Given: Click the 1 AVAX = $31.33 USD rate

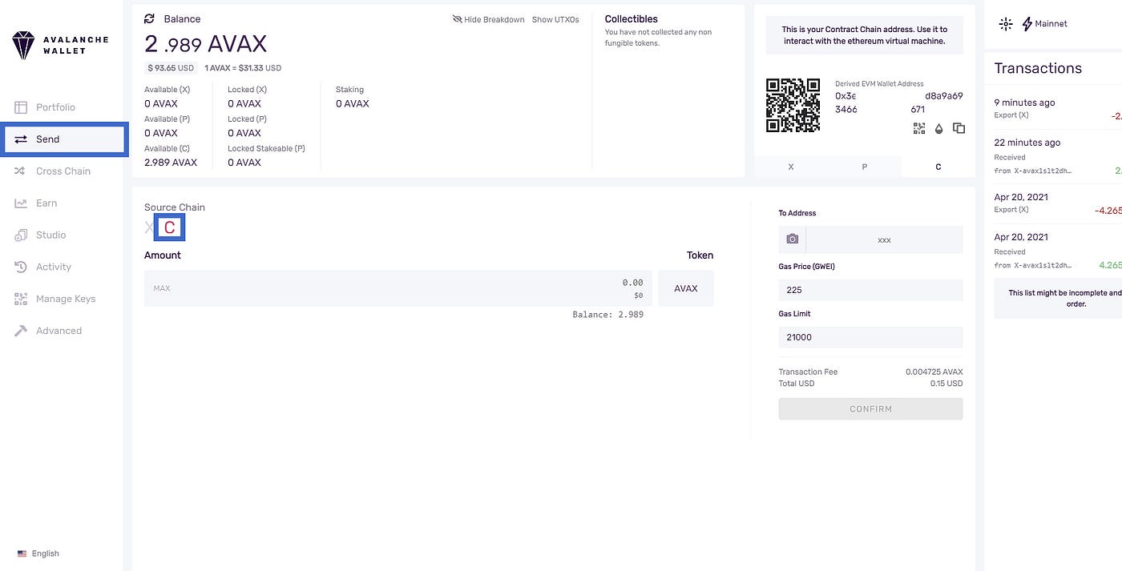Looking at the screenshot, I should (243, 68).
